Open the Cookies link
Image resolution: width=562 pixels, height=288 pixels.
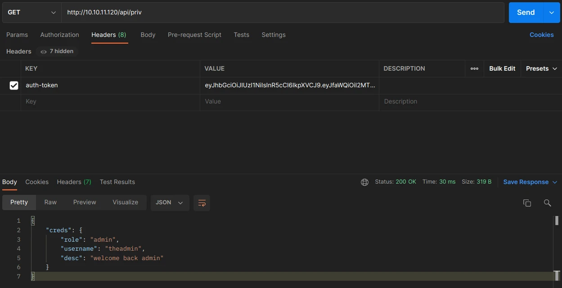tap(541, 35)
